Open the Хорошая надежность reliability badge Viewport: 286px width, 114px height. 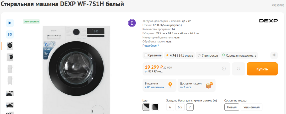tap(239, 55)
